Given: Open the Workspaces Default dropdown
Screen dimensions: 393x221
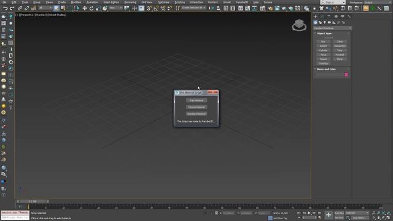Looking at the screenshot, I should tap(378, 2).
